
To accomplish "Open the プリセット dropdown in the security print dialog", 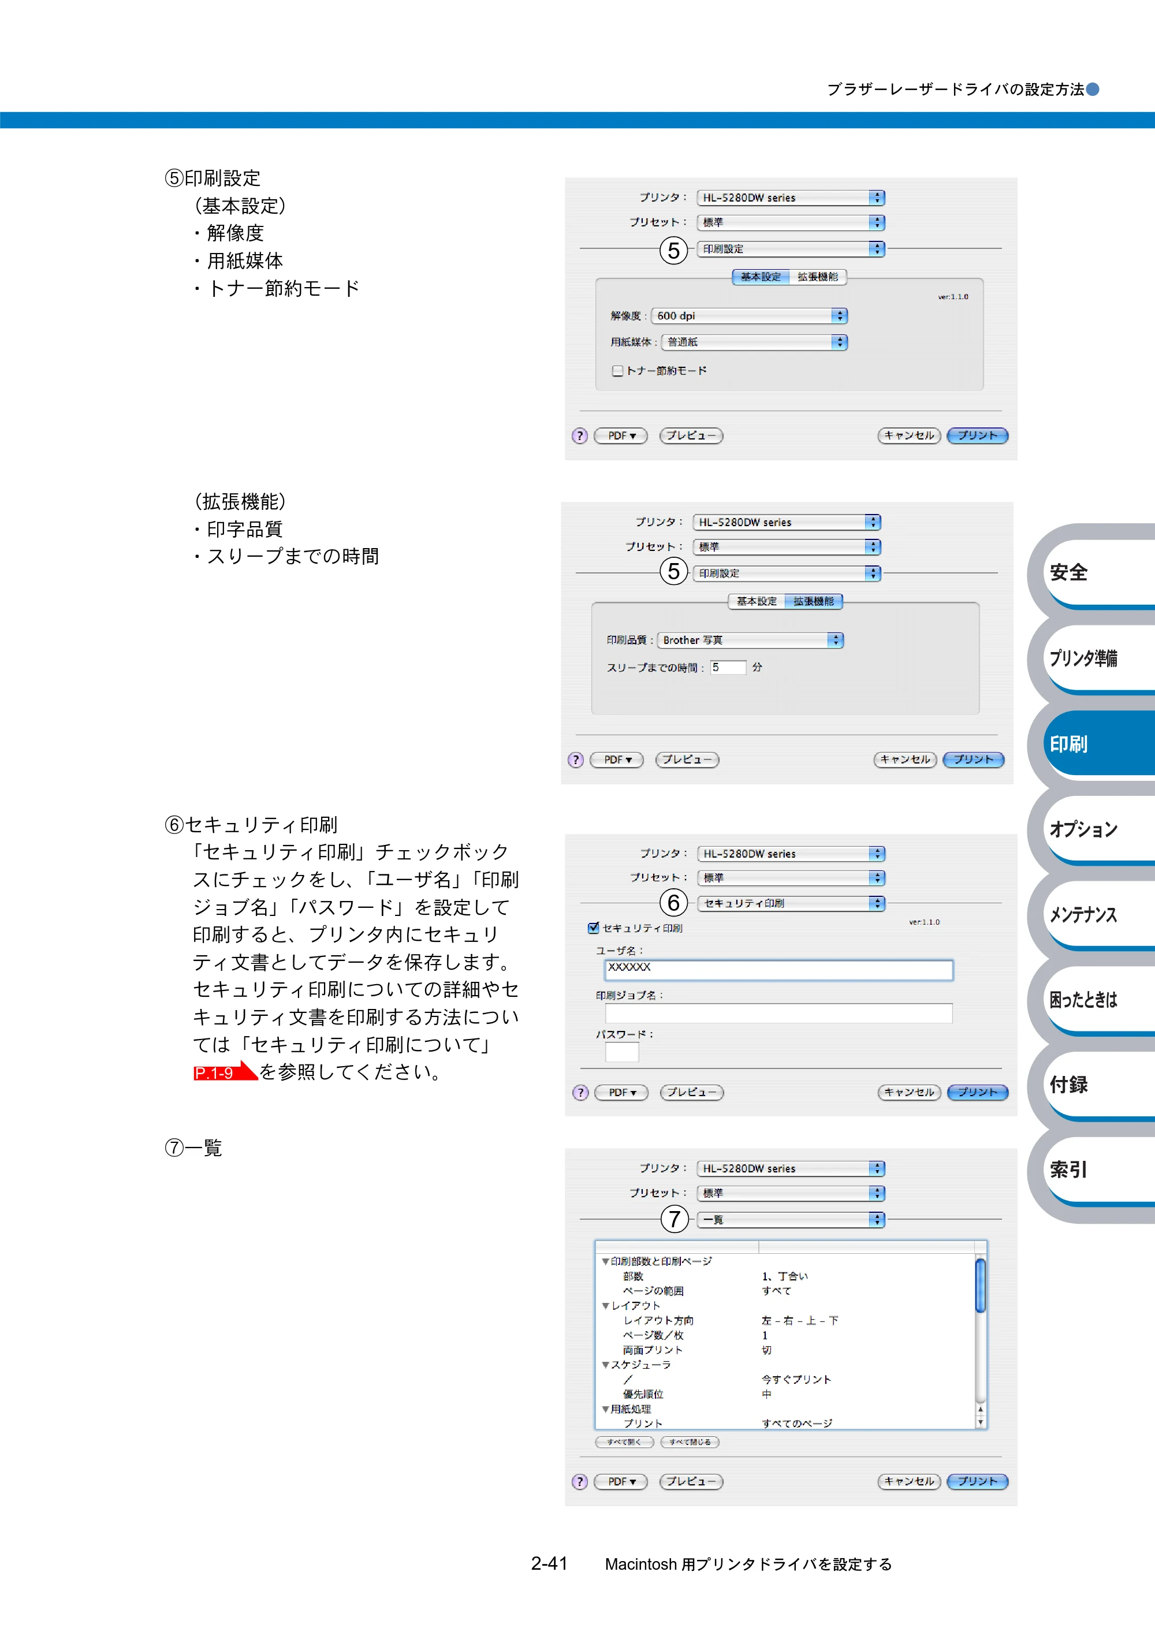I will tap(791, 878).
